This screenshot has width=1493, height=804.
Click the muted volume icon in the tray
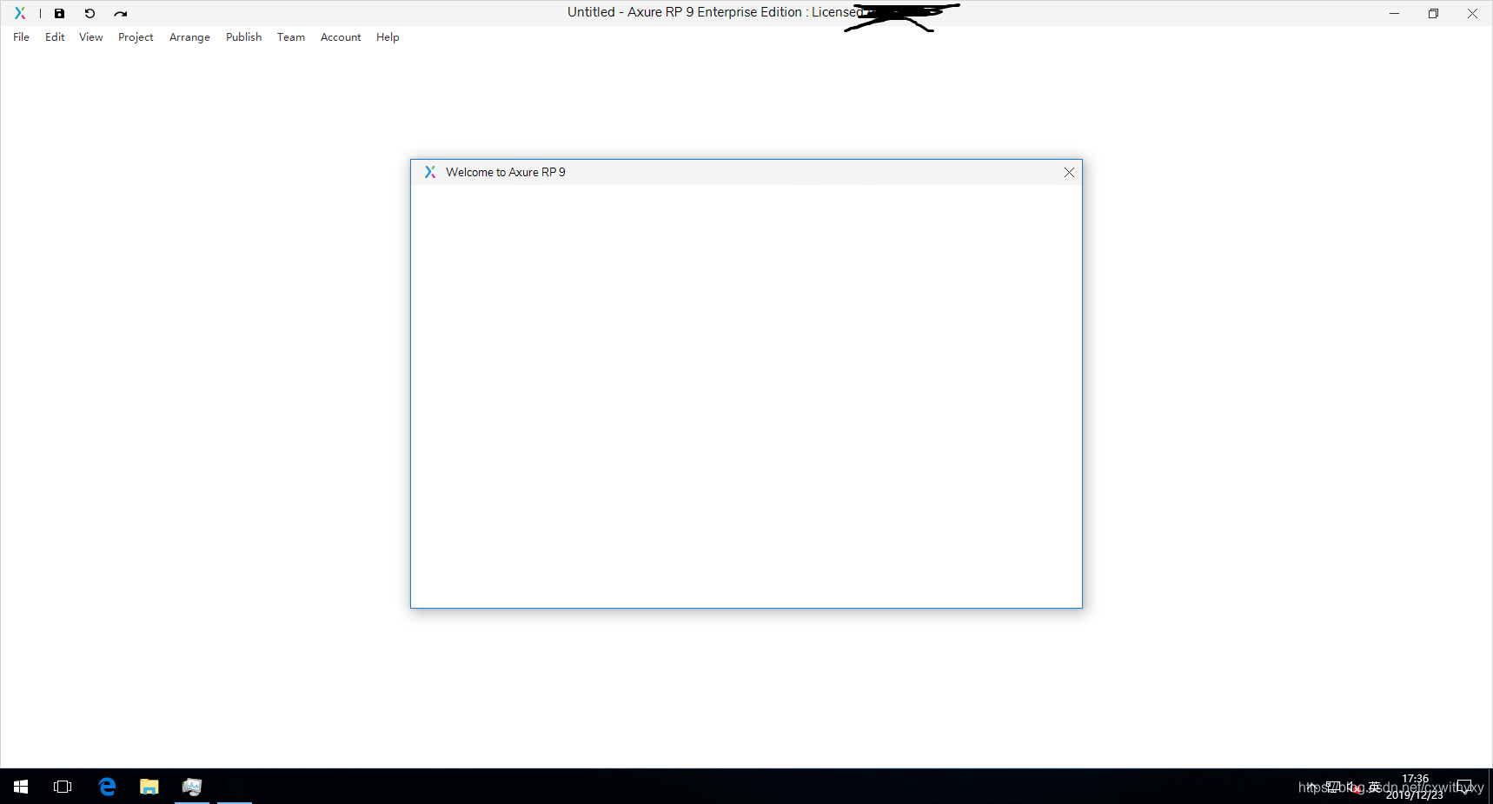[1355, 787]
